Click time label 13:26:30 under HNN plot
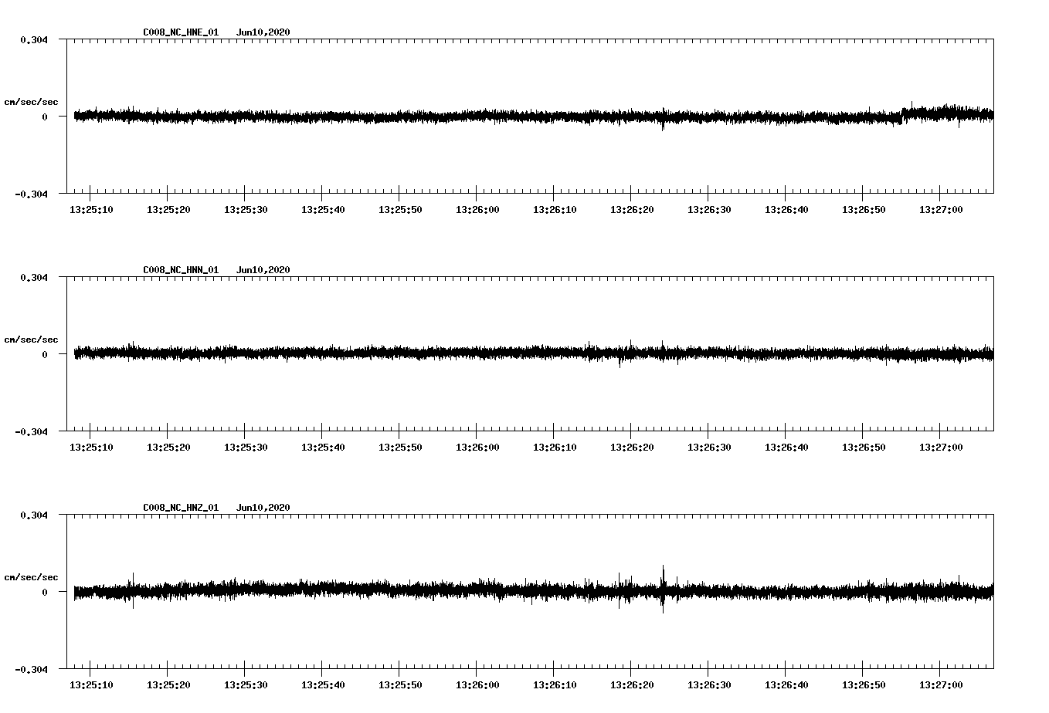1049x713 pixels. click(709, 447)
